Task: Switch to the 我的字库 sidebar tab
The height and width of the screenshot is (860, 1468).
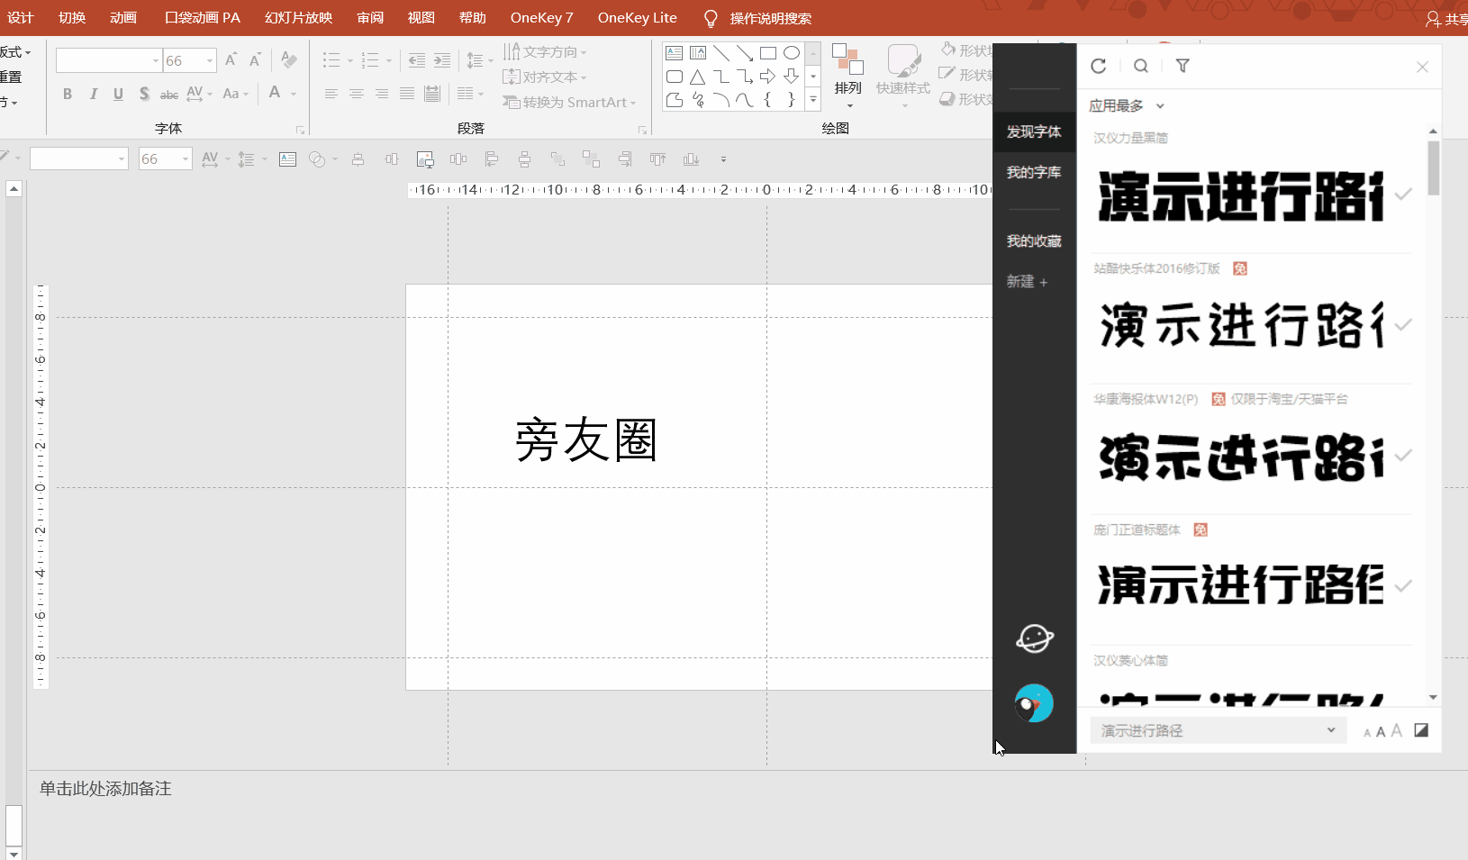Action: pos(1033,172)
